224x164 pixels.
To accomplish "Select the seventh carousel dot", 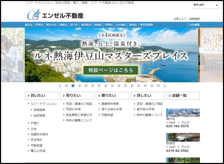I will (x=106, y=86).
